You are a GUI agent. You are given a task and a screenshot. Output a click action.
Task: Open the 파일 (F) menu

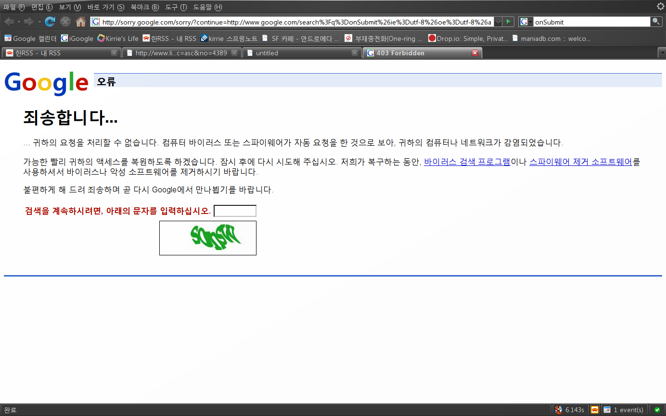14,7
